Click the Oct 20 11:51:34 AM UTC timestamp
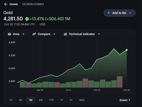The width and height of the screenshot is (142, 107). (19, 24)
